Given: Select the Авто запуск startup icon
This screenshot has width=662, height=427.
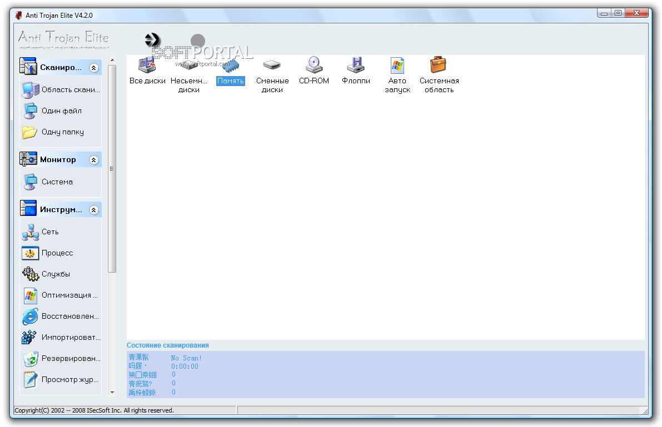Looking at the screenshot, I should coord(397,66).
